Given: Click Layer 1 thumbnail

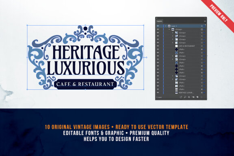Looking at the screenshot, I should click(169, 26).
